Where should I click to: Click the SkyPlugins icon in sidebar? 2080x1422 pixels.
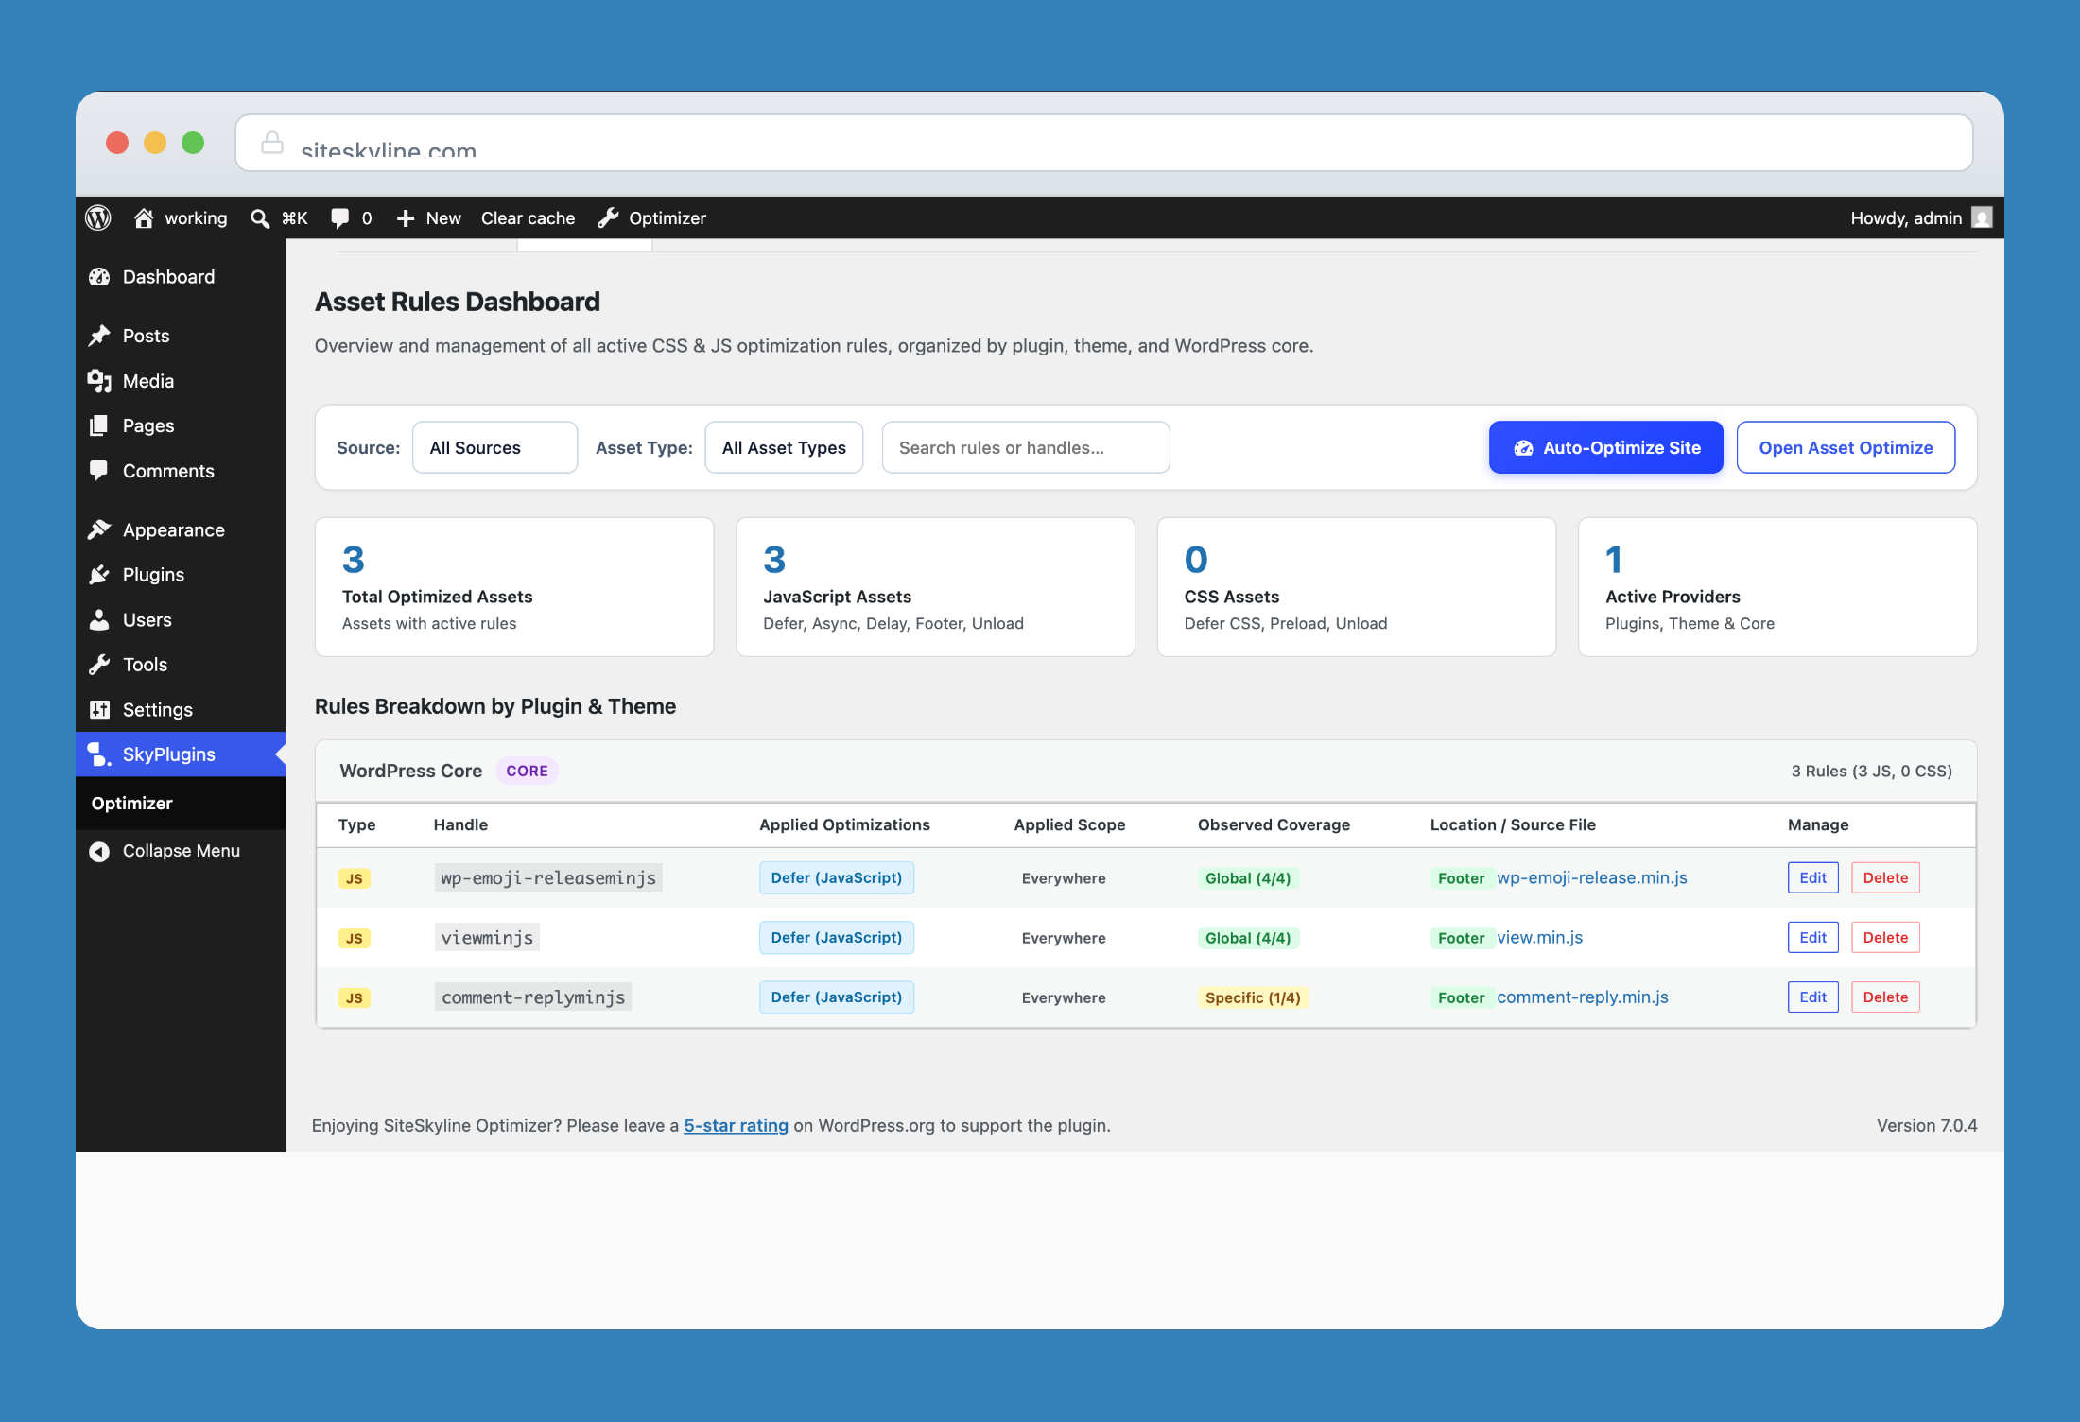point(99,754)
